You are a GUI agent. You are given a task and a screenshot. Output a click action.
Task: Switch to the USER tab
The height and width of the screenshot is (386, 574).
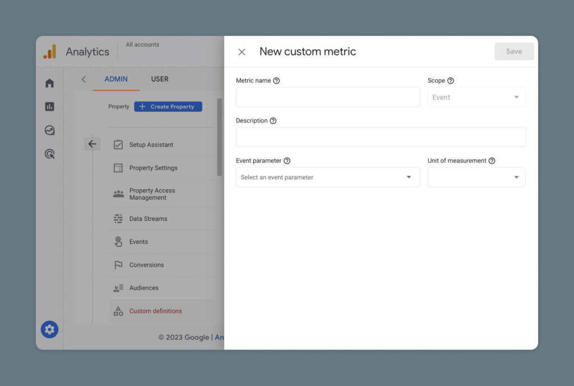pos(160,79)
